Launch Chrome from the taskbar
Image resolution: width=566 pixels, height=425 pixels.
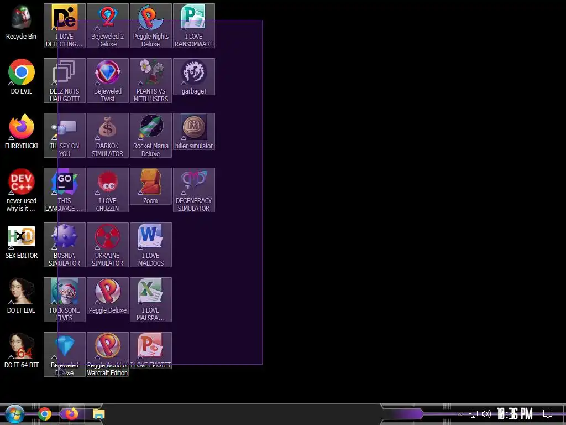(x=45, y=414)
